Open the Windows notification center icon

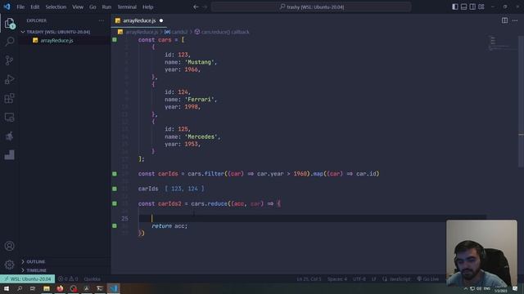515,288
